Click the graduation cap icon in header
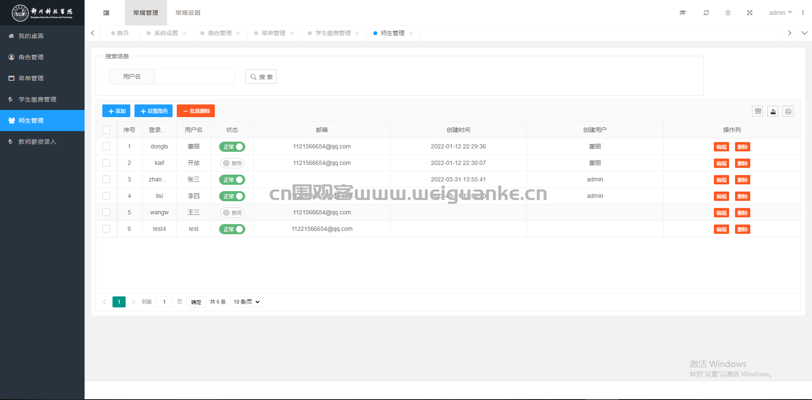Viewport: 812px width, 400px height. (x=683, y=13)
